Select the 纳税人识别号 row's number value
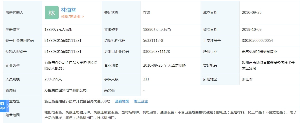300x123 pixels. pos(63,52)
